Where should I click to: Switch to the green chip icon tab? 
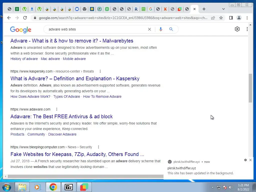pyautogui.click(x=107, y=9)
